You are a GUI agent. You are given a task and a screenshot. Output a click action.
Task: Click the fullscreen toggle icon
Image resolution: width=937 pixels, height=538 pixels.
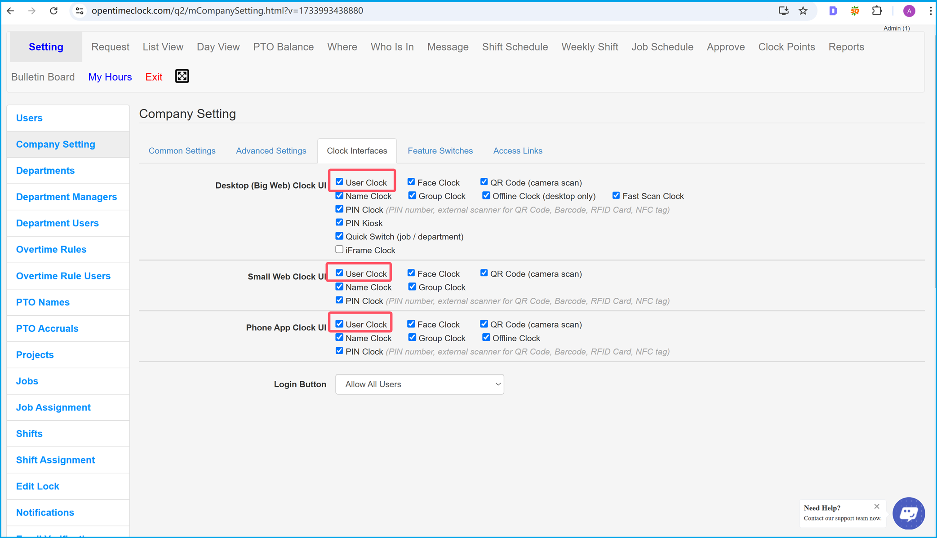click(182, 76)
